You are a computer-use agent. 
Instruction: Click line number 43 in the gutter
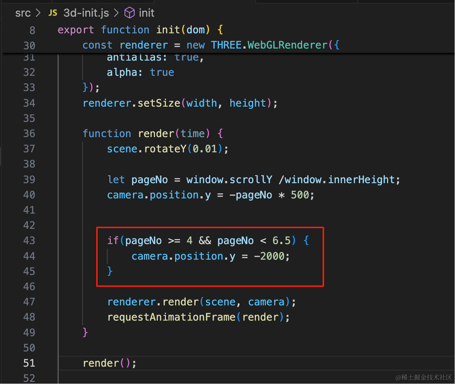pyautogui.click(x=29, y=241)
